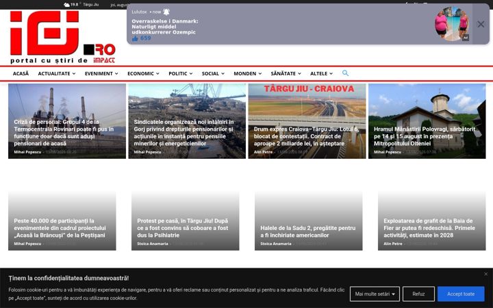493x308 pixels.
Task: Click author Mihai Popescu under Rovinari article
Action: [27, 152]
